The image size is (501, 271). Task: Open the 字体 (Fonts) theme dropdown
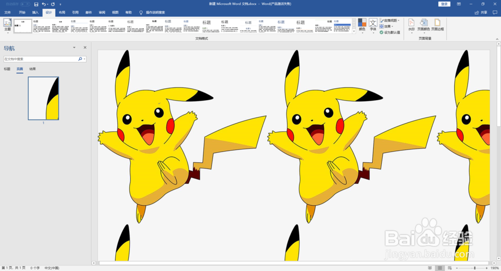(373, 26)
